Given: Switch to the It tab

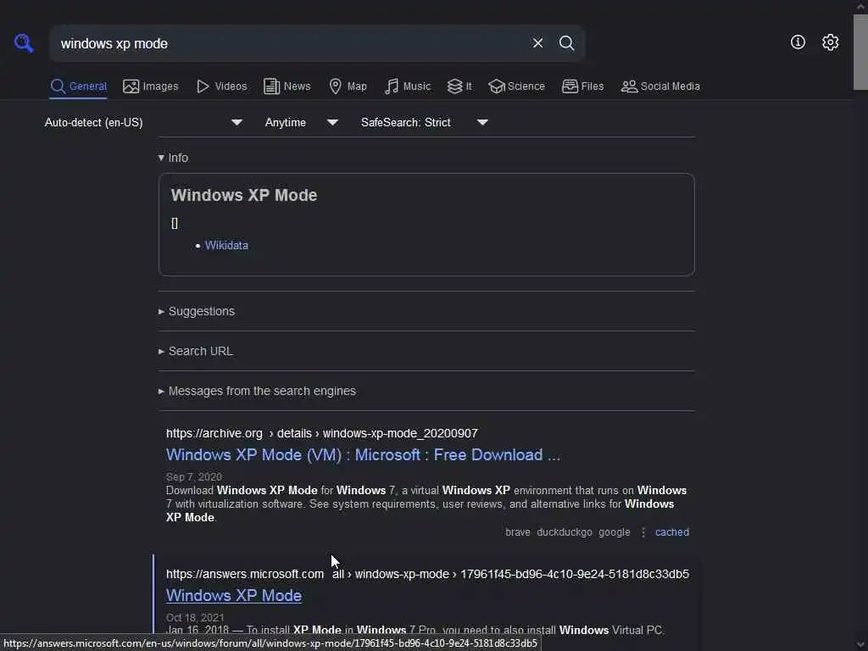Looking at the screenshot, I should click(x=459, y=86).
